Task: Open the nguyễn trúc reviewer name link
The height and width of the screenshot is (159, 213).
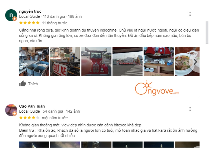Action: click(30, 11)
